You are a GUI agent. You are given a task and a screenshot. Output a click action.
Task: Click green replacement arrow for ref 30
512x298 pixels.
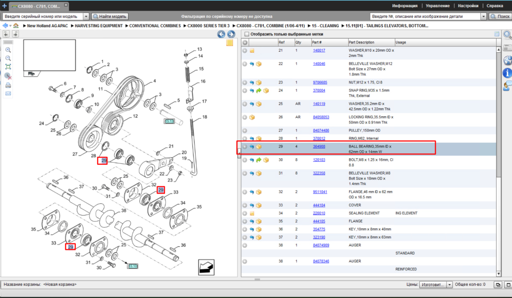tap(259, 160)
